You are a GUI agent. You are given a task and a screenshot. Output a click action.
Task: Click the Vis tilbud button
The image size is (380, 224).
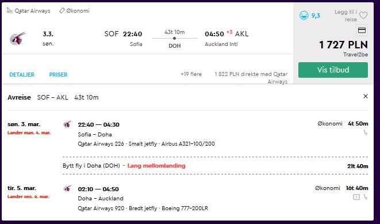[333, 70]
